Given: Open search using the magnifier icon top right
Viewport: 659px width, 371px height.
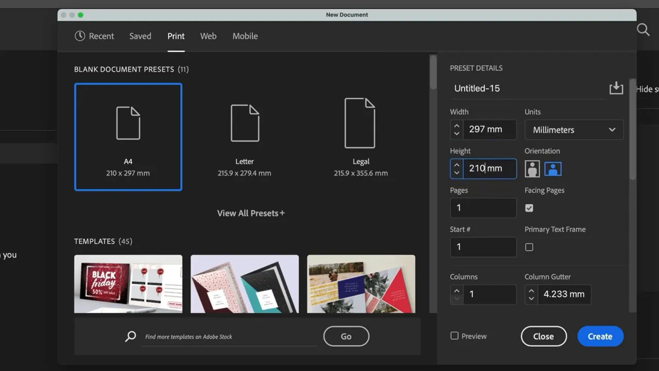Looking at the screenshot, I should 643,30.
